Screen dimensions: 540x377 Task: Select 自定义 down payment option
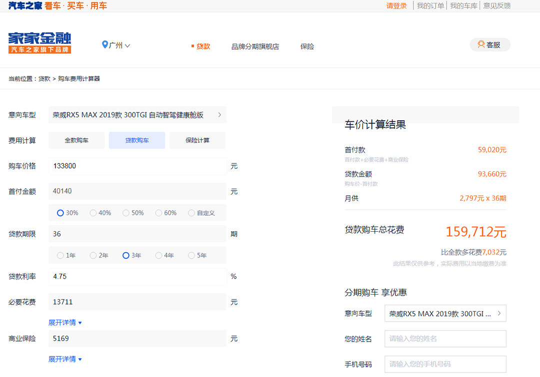tap(191, 213)
